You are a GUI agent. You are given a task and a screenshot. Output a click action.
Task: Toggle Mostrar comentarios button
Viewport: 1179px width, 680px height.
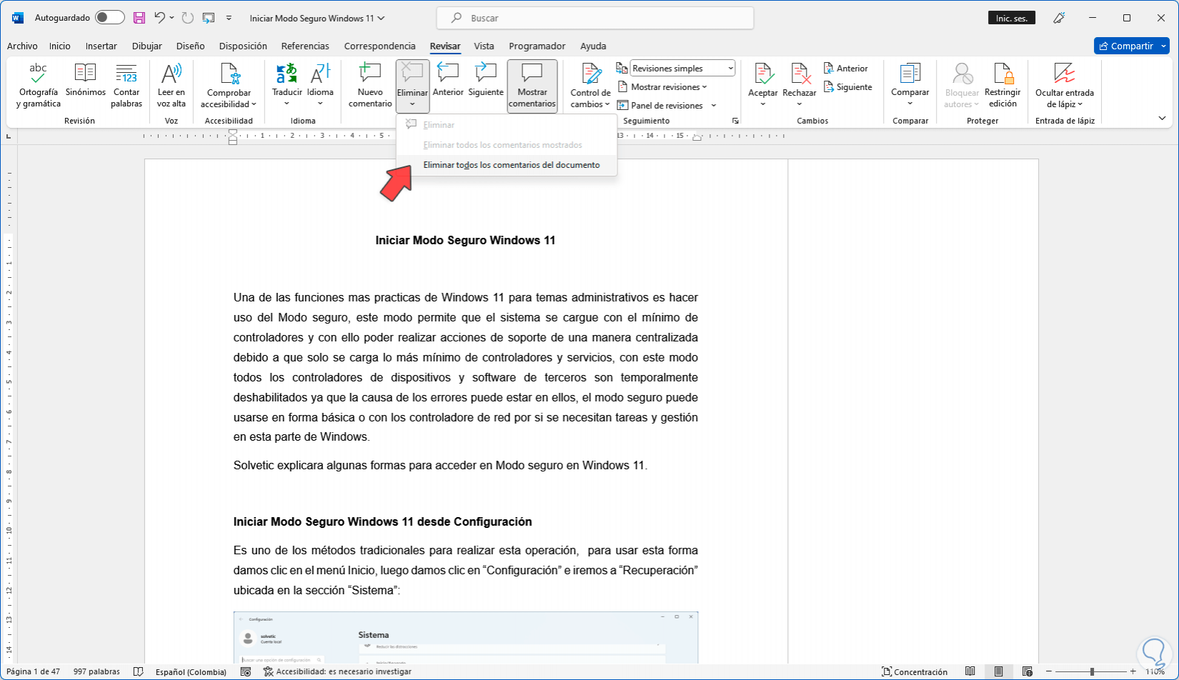click(x=532, y=86)
